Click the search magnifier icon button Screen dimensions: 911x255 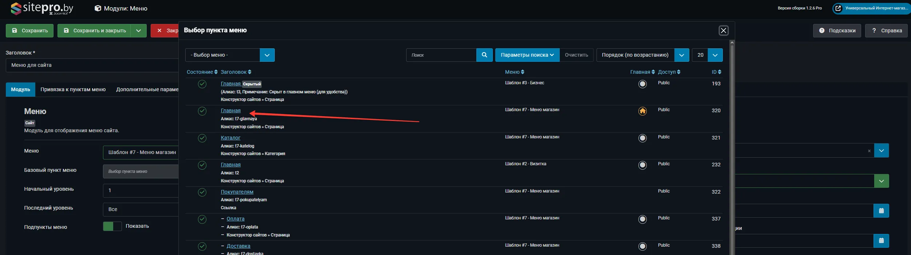[x=484, y=55]
